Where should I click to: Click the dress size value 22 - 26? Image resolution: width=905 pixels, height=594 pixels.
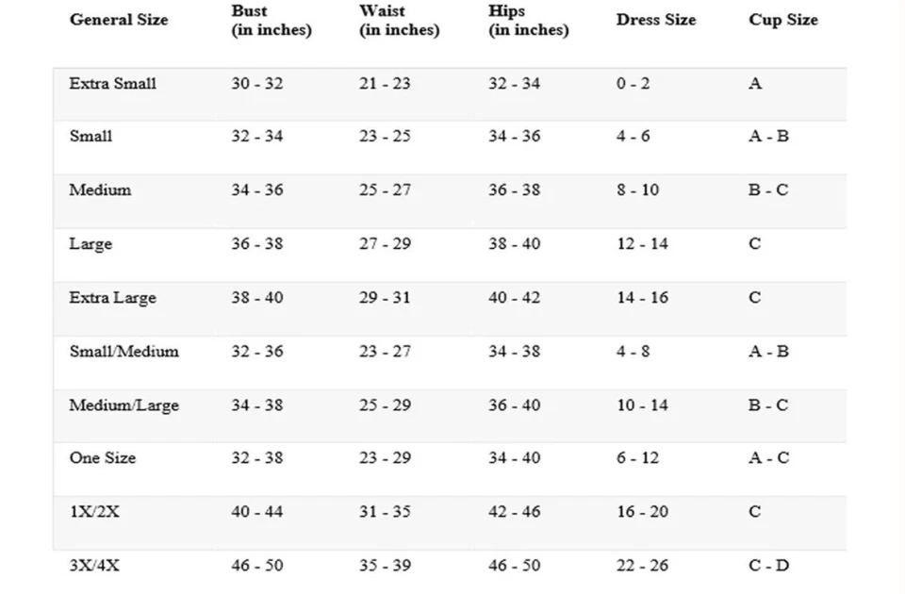[642, 567]
